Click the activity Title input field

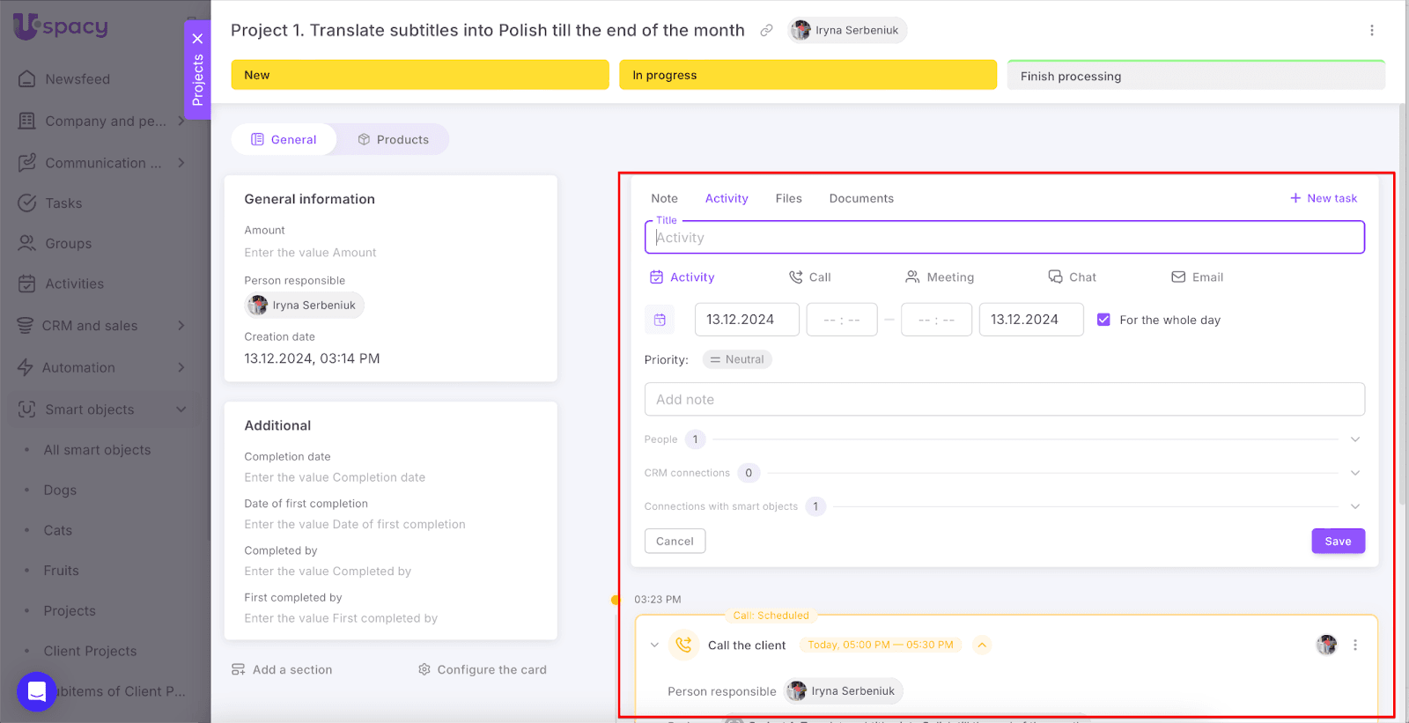(1004, 238)
